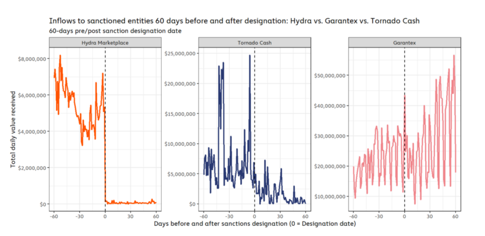Select the '$6,000,000' tick in the Hydra panel
The image size is (485, 236).
32,95
